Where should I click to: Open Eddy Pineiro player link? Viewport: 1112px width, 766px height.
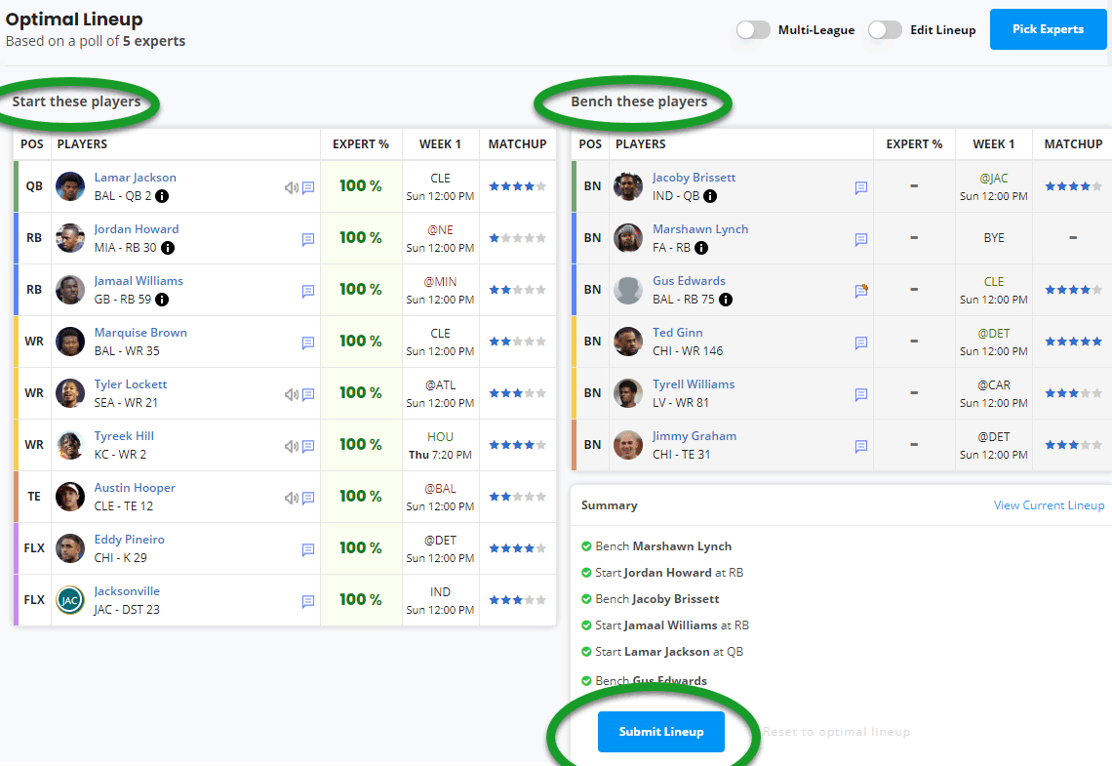click(x=129, y=540)
